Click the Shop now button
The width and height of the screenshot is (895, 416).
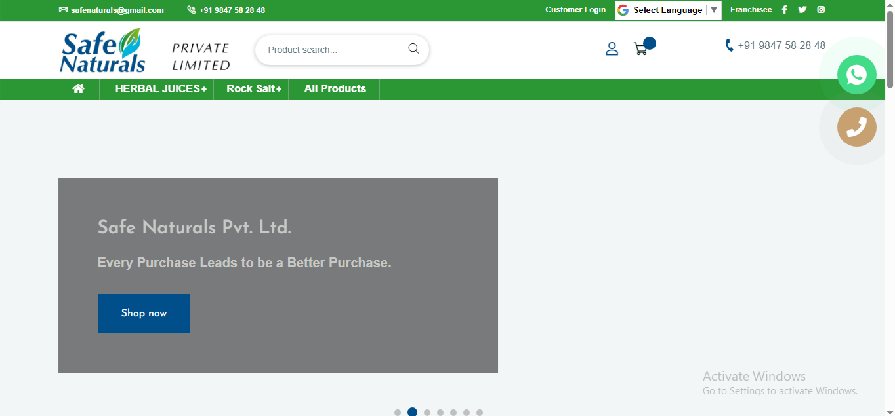coord(144,314)
